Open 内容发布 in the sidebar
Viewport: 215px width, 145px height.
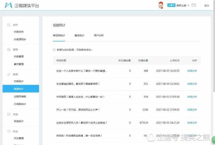19,32
